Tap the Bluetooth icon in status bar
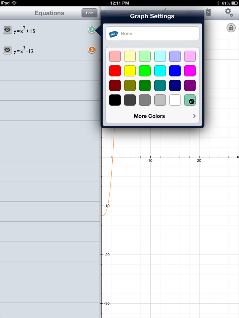The height and width of the screenshot is (318, 239). point(218,3)
